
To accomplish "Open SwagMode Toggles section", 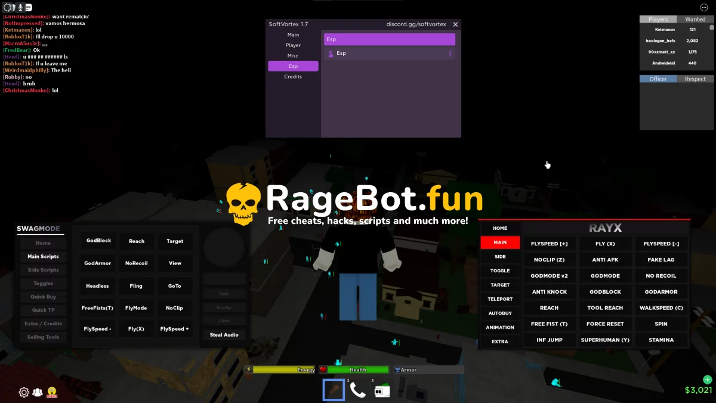I will [43, 284].
